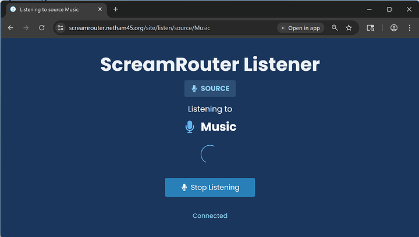Open the zoom magnifier control
The image size is (419, 237).
(x=335, y=28)
